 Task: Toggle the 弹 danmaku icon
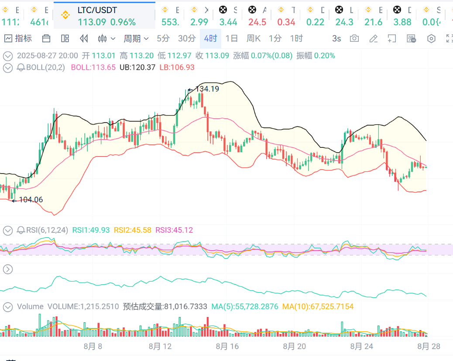[411, 38]
